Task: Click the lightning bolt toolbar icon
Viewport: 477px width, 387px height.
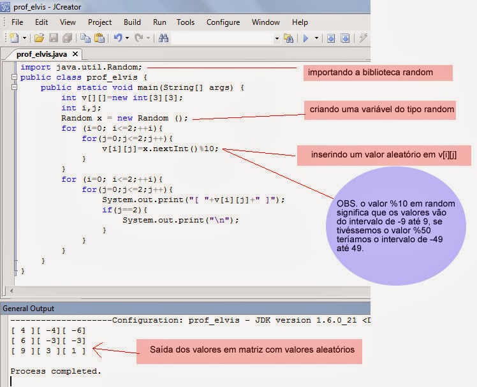Action: pyautogui.click(x=363, y=38)
